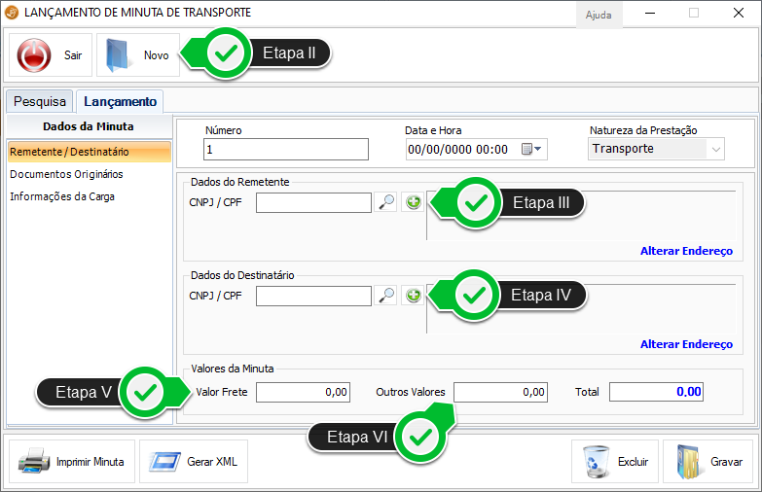
Task: Click the Sair power icon button
Action: (51, 55)
